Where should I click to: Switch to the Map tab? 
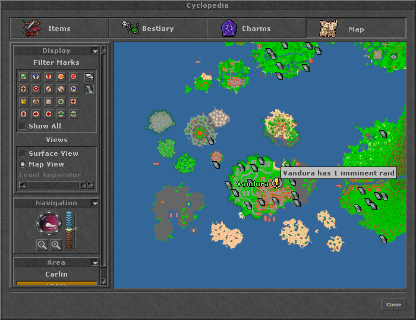pos(356,28)
